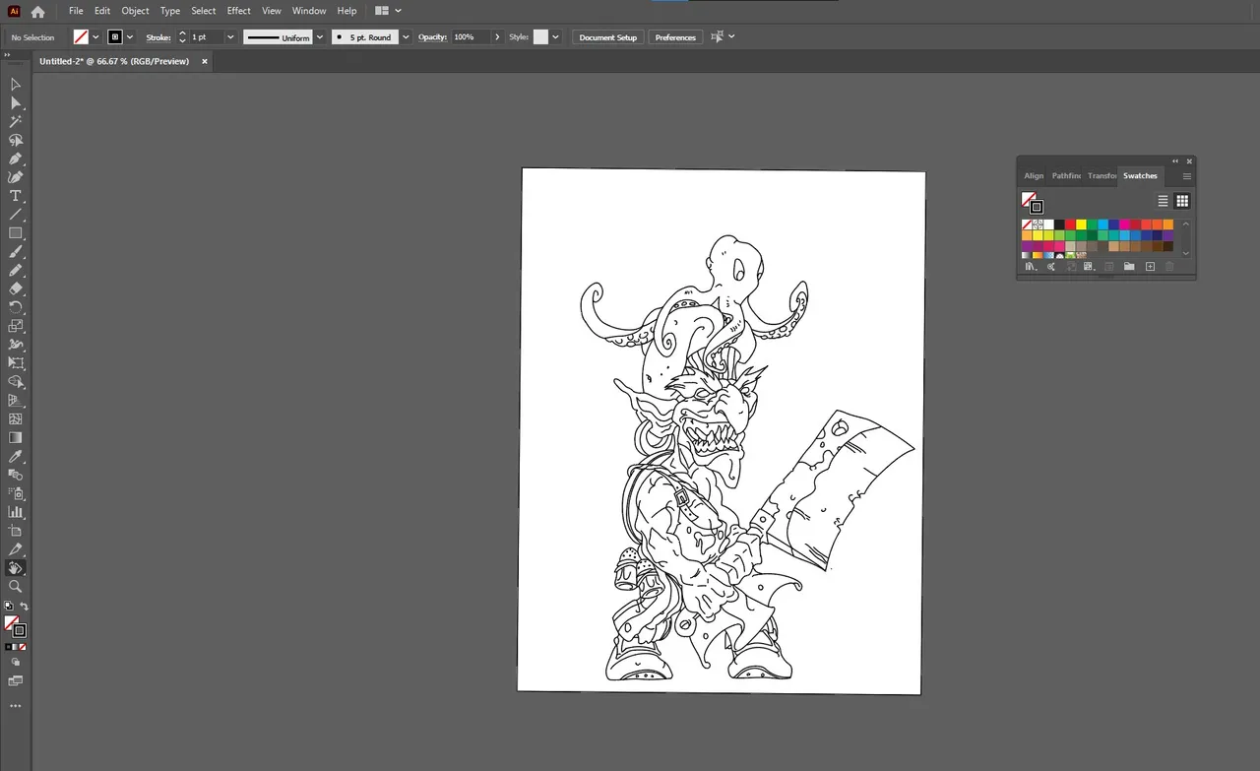Viewport: 1260px width, 771px height.
Task: Open the File menu
Action: 76,11
